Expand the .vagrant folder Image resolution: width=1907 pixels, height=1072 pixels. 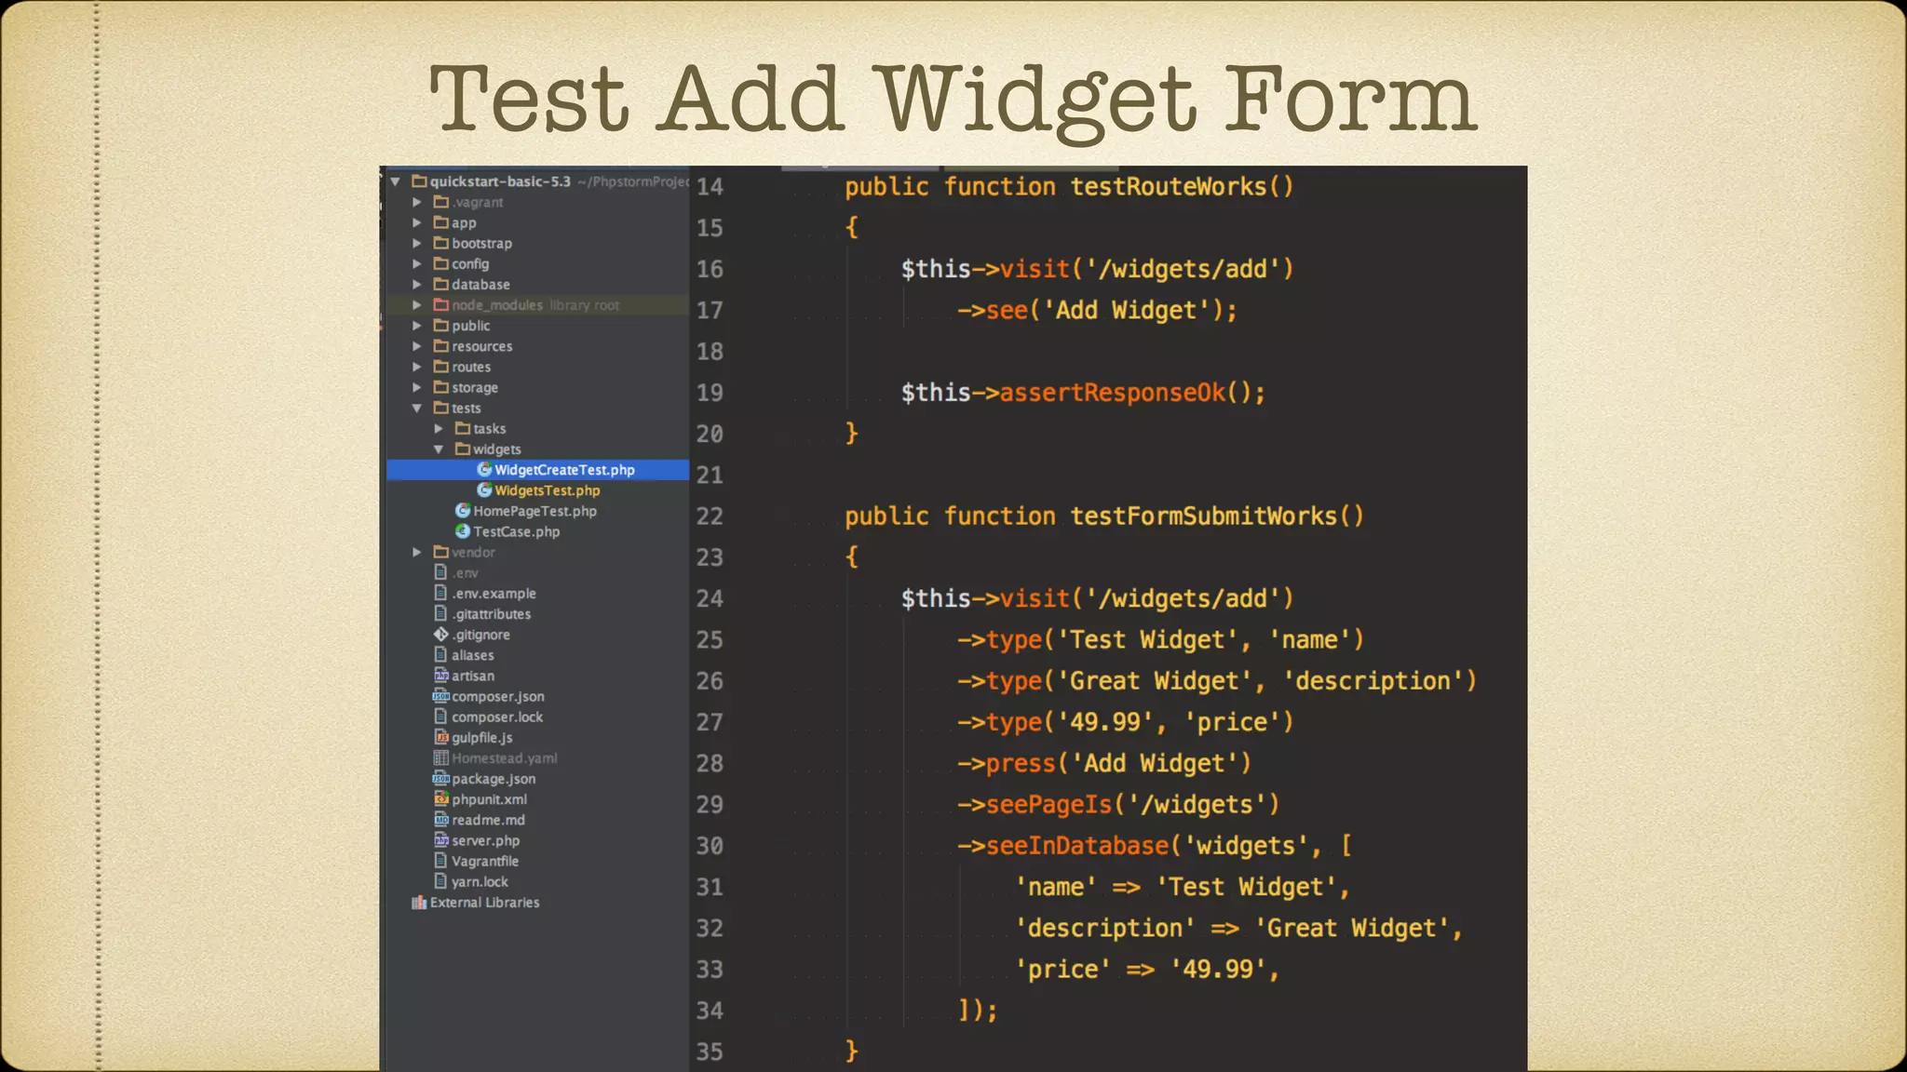417,202
